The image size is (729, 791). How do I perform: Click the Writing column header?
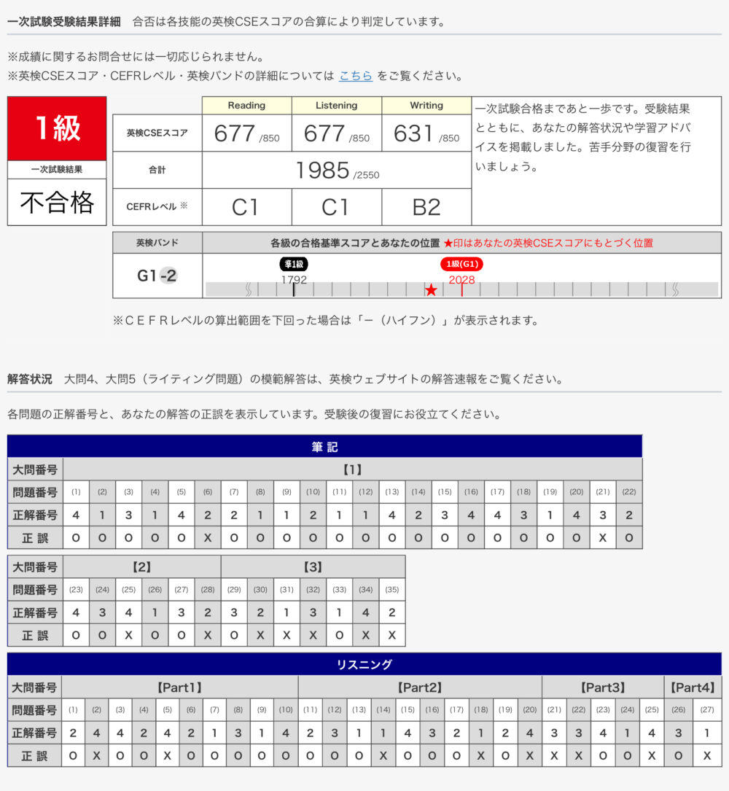(x=426, y=106)
